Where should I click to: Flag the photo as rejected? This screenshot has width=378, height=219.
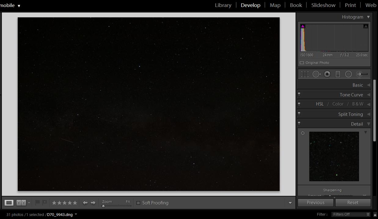pos(45,202)
